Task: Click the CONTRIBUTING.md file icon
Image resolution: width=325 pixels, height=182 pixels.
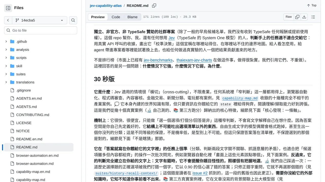Action: 12,115
